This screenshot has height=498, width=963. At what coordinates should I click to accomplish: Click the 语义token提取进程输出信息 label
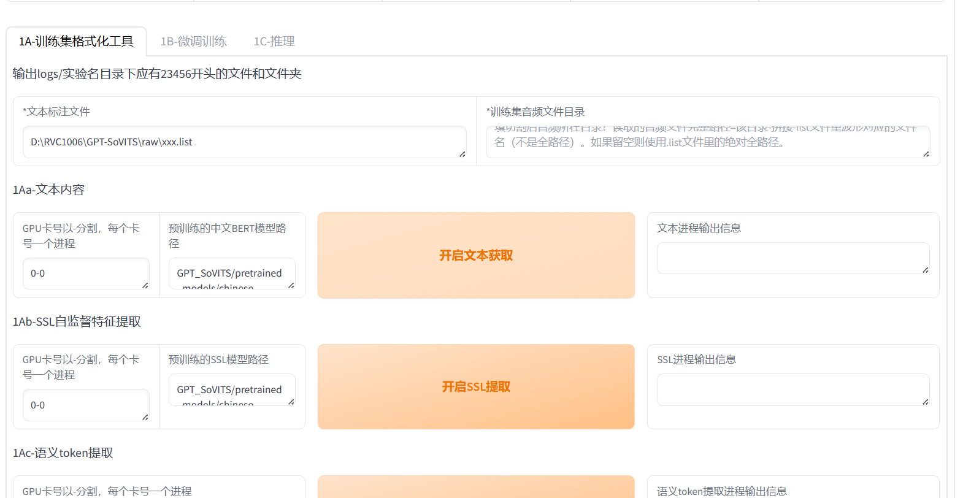[722, 491]
